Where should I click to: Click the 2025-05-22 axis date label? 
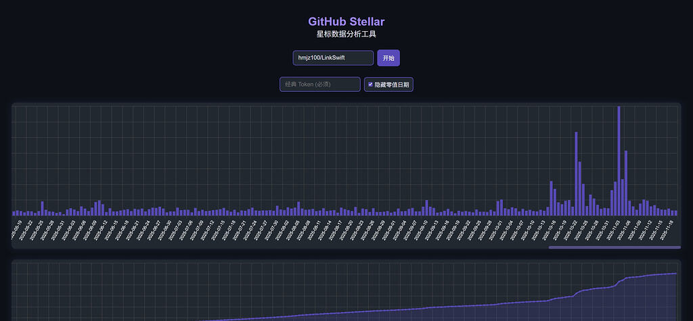(x=25, y=230)
